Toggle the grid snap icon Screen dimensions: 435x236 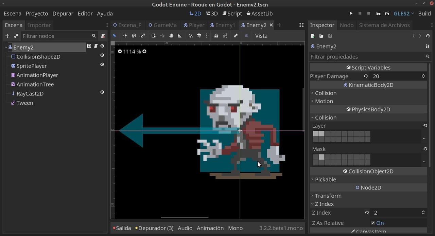tap(199, 36)
